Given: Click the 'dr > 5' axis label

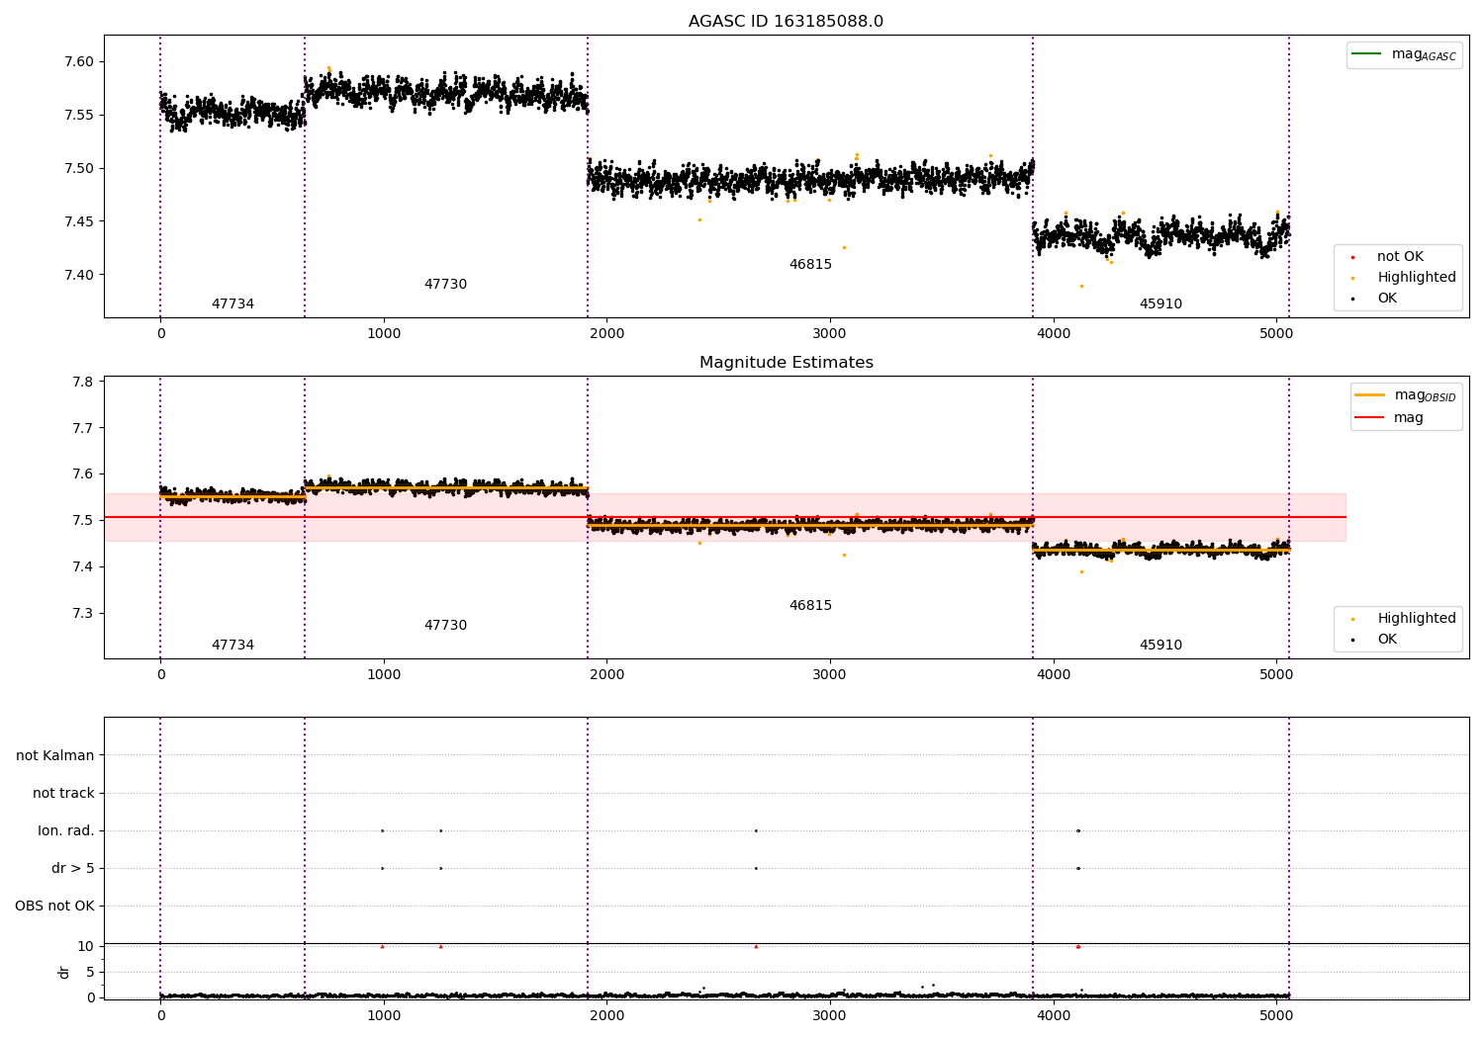Looking at the screenshot, I should (73, 869).
